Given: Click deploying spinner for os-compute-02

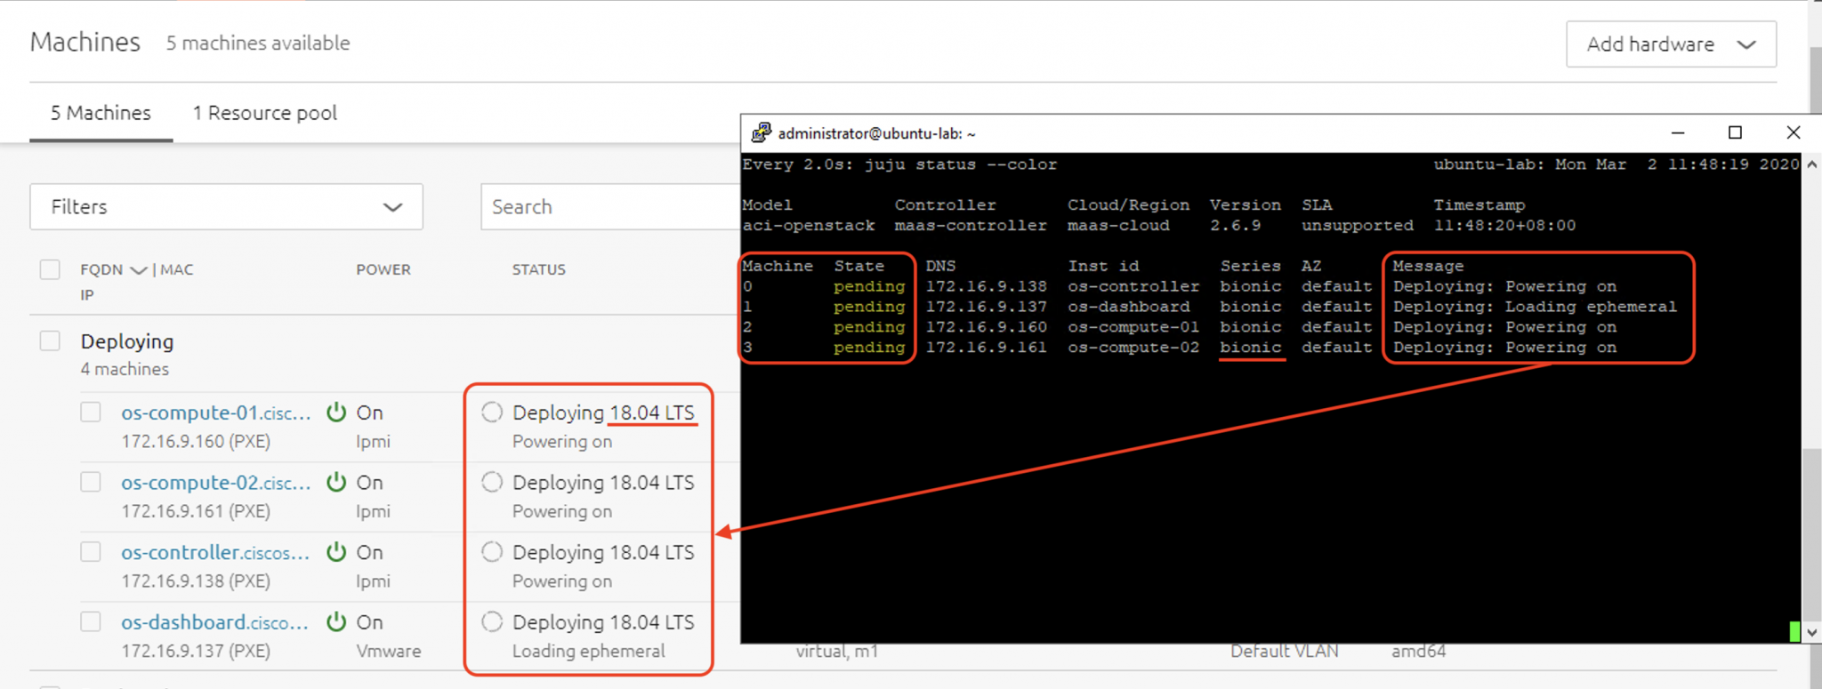Looking at the screenshot, I should [492, 482].
